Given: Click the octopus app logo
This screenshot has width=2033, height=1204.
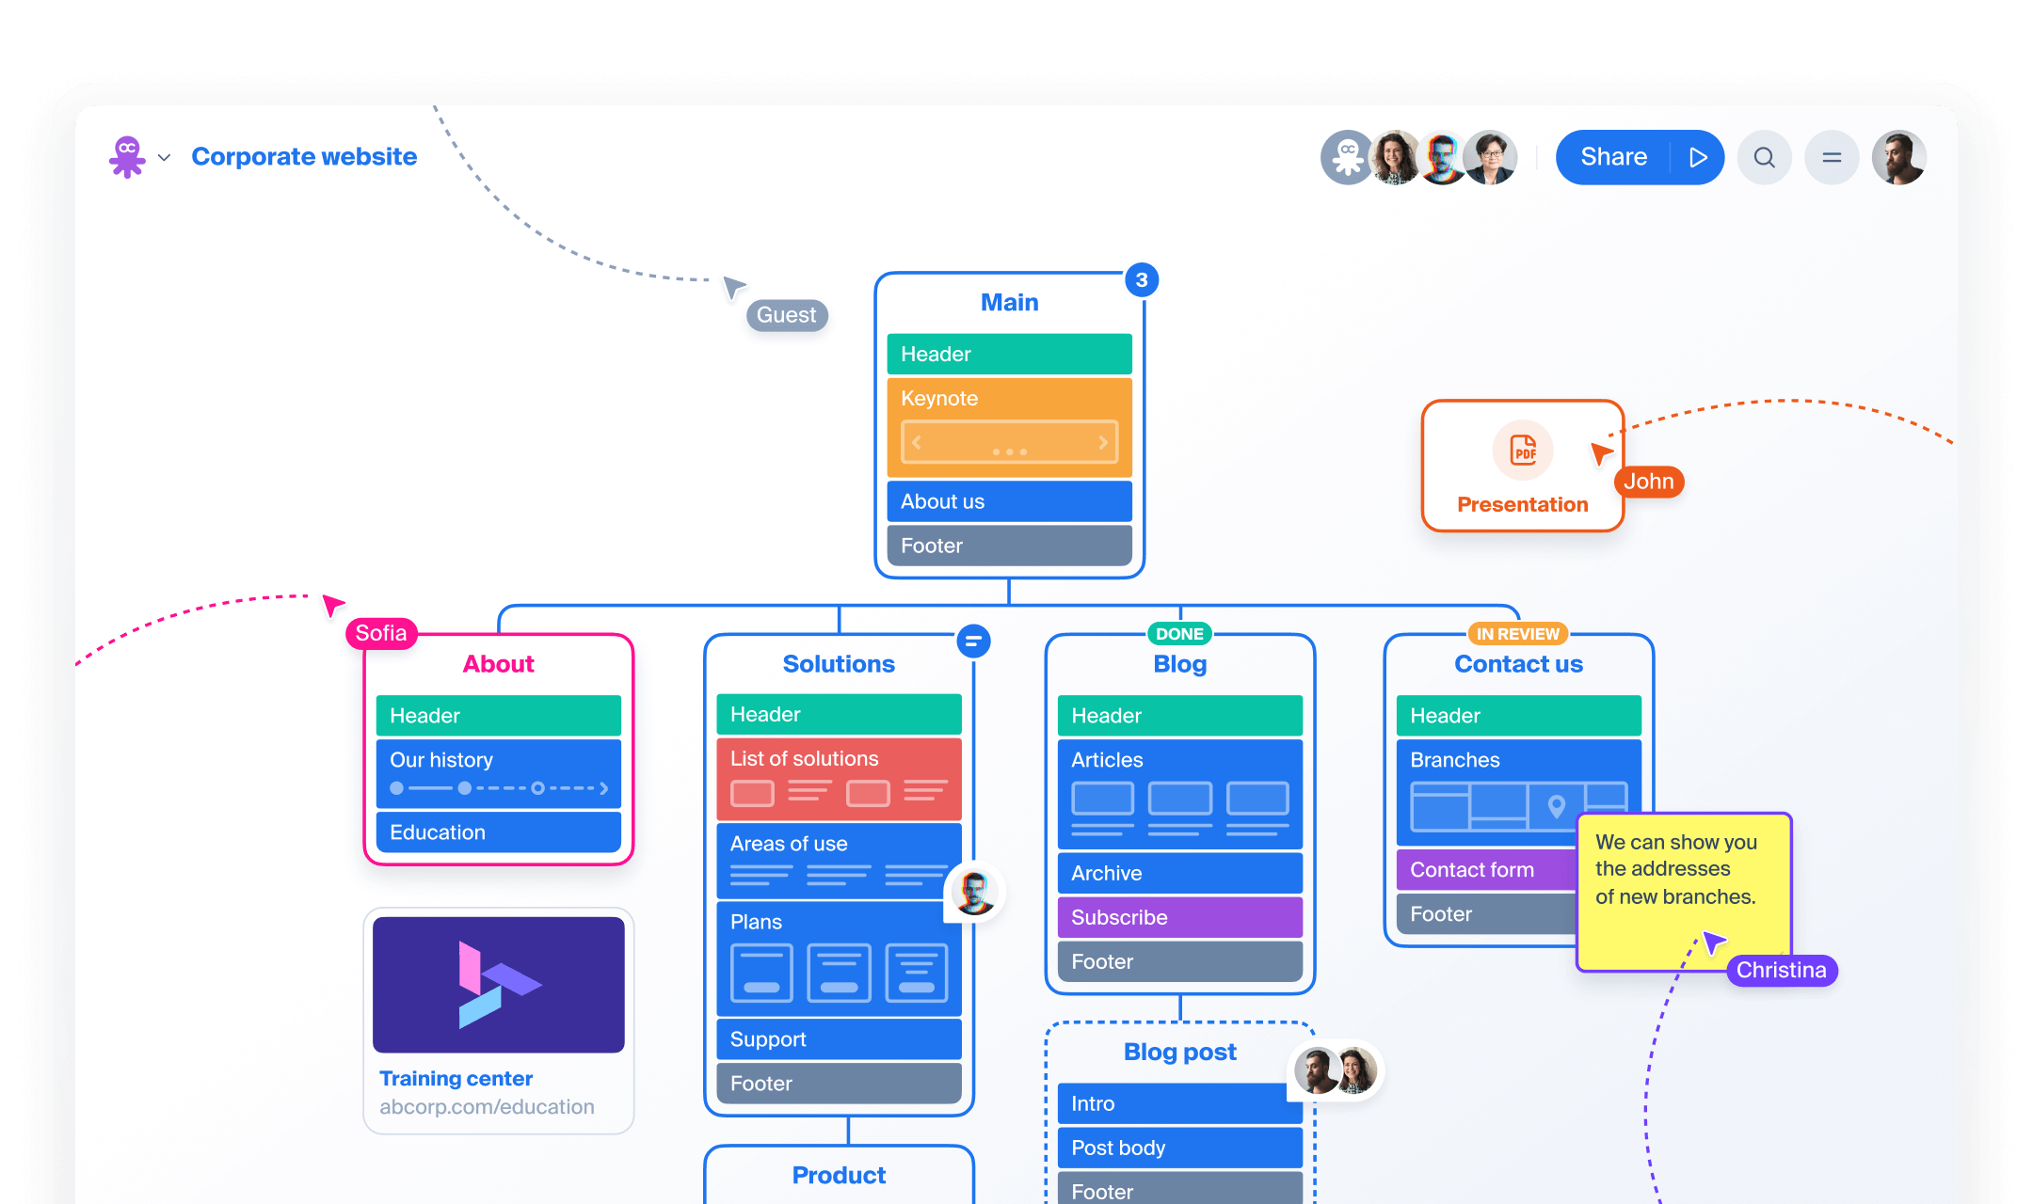Looking at the screenshot, I should (128, 156).
